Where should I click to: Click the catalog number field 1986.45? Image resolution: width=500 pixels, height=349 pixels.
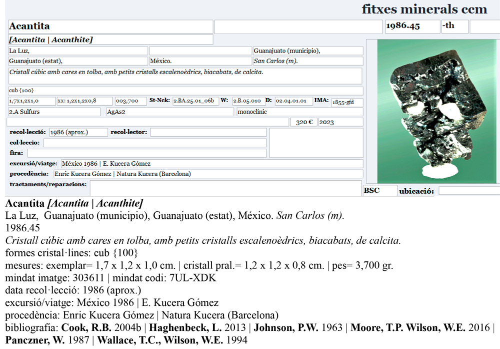[412, 27]
